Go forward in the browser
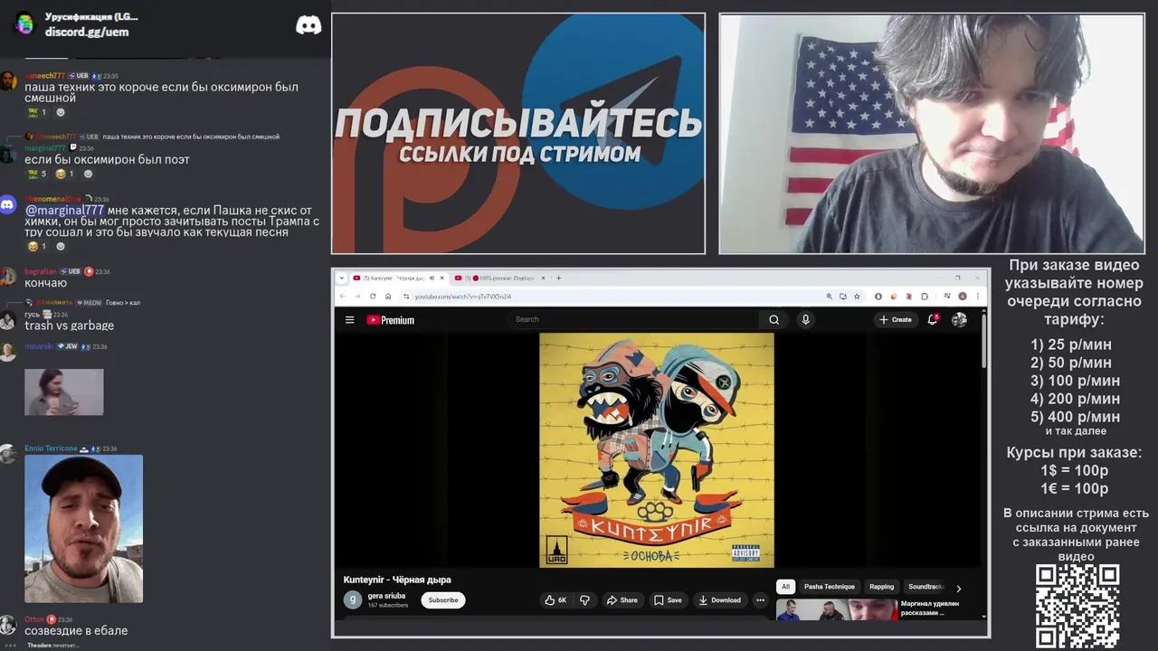 point(357,296)
